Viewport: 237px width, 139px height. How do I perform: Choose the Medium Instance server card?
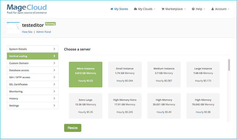[164, 75]
